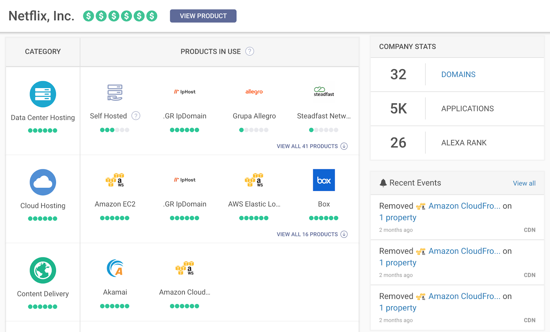Click the AWS icon in first Removed event
This screenshot has width=550, height=332.
(421, 206)
